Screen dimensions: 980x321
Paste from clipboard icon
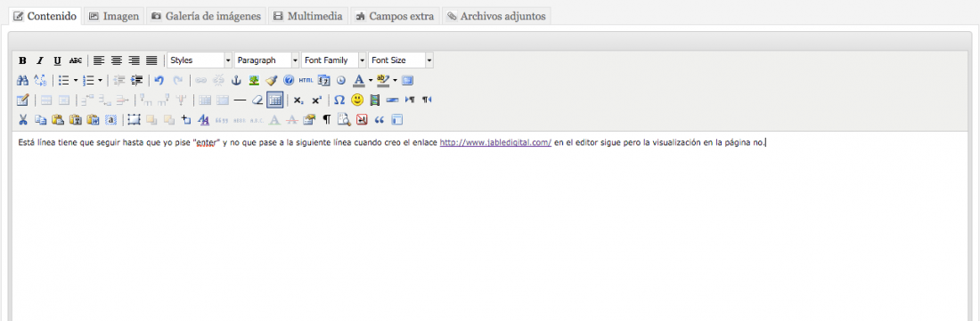point(58,120)
